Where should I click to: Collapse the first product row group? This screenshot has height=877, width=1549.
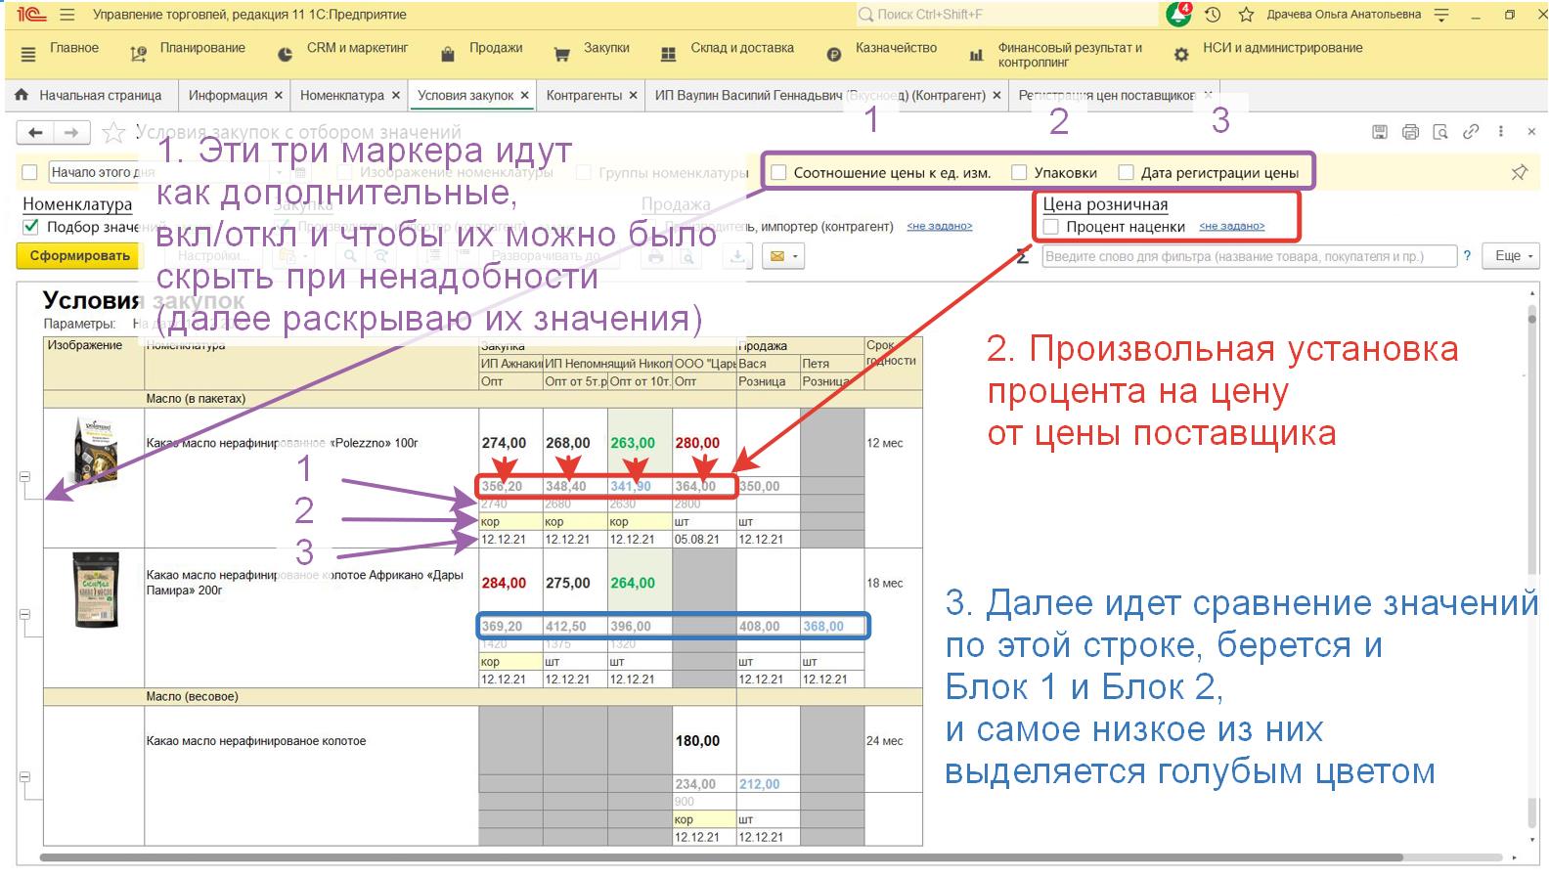tap(25, 477)
